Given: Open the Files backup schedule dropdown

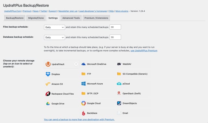Looking at the screenshot, I should coord(55,27).
